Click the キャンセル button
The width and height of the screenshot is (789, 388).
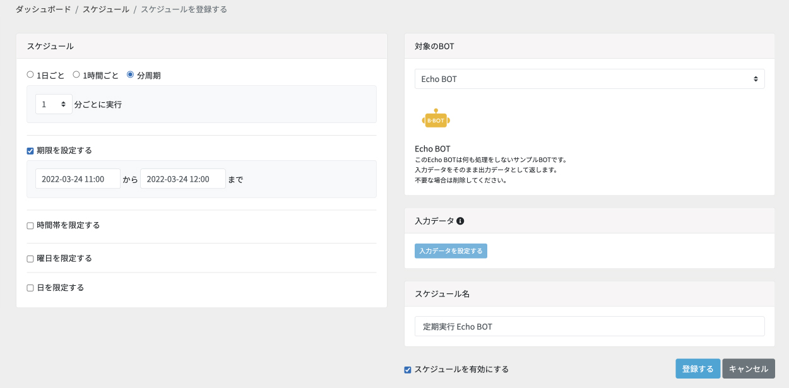click(x=749, y=369)
